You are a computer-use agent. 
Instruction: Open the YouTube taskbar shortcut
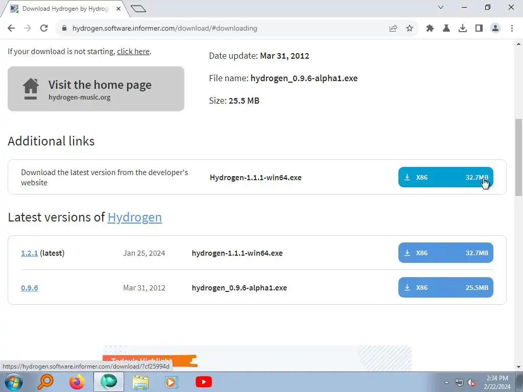point(204,382)
